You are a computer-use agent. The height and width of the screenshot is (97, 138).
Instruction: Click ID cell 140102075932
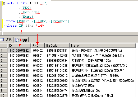(x=19, y=51)
